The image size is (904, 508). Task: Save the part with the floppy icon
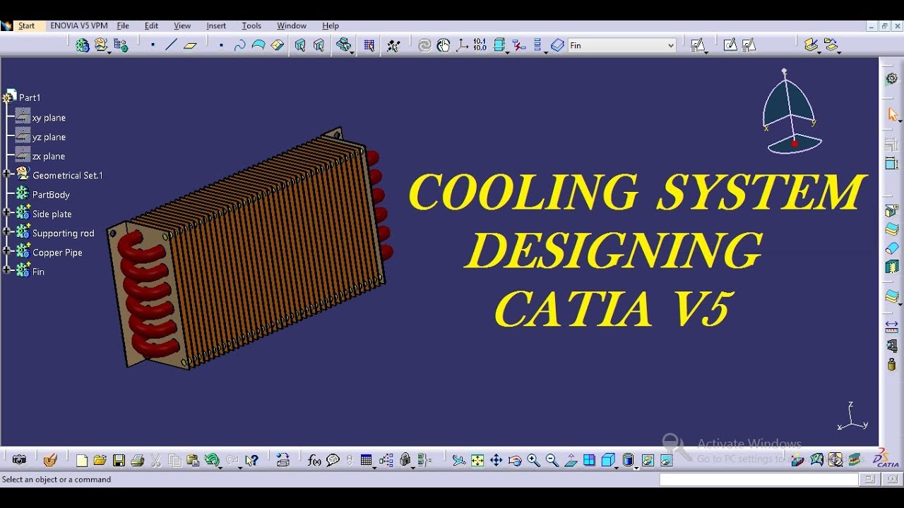119,461
